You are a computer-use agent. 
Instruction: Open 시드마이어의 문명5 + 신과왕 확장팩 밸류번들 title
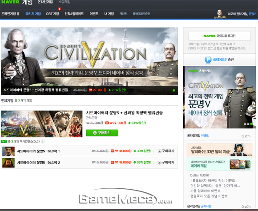pos(125,113)
